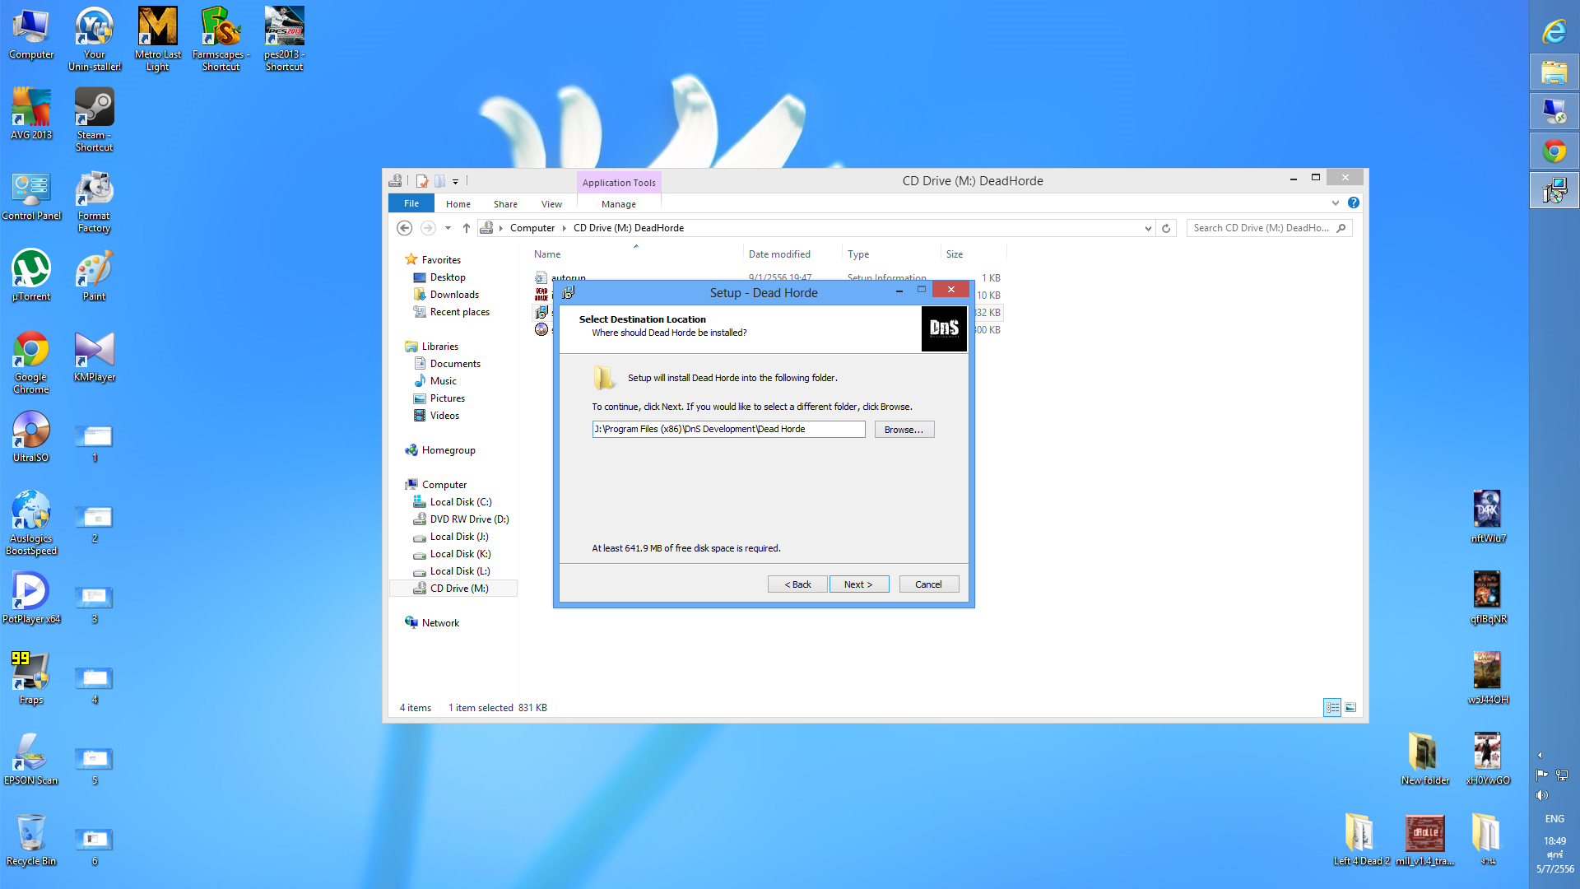Image resolution: width=1580 pixels, height=889 pixels.
Task: Click the Cancel button in Setup
Action: (x=928, y=584)
